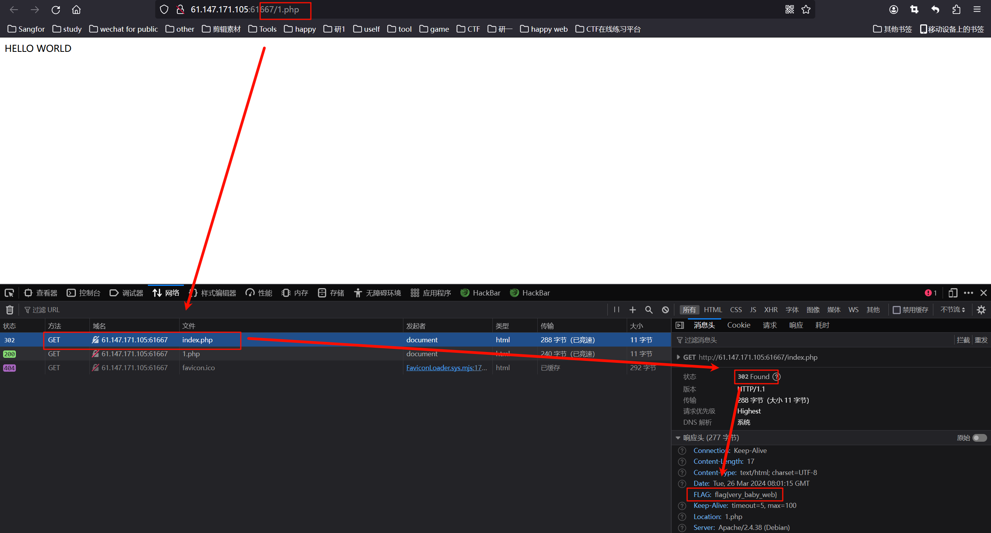Go to the browser home page
Image resolution: width=991 pixels, height=533 pixels.
tap(76, 10)
